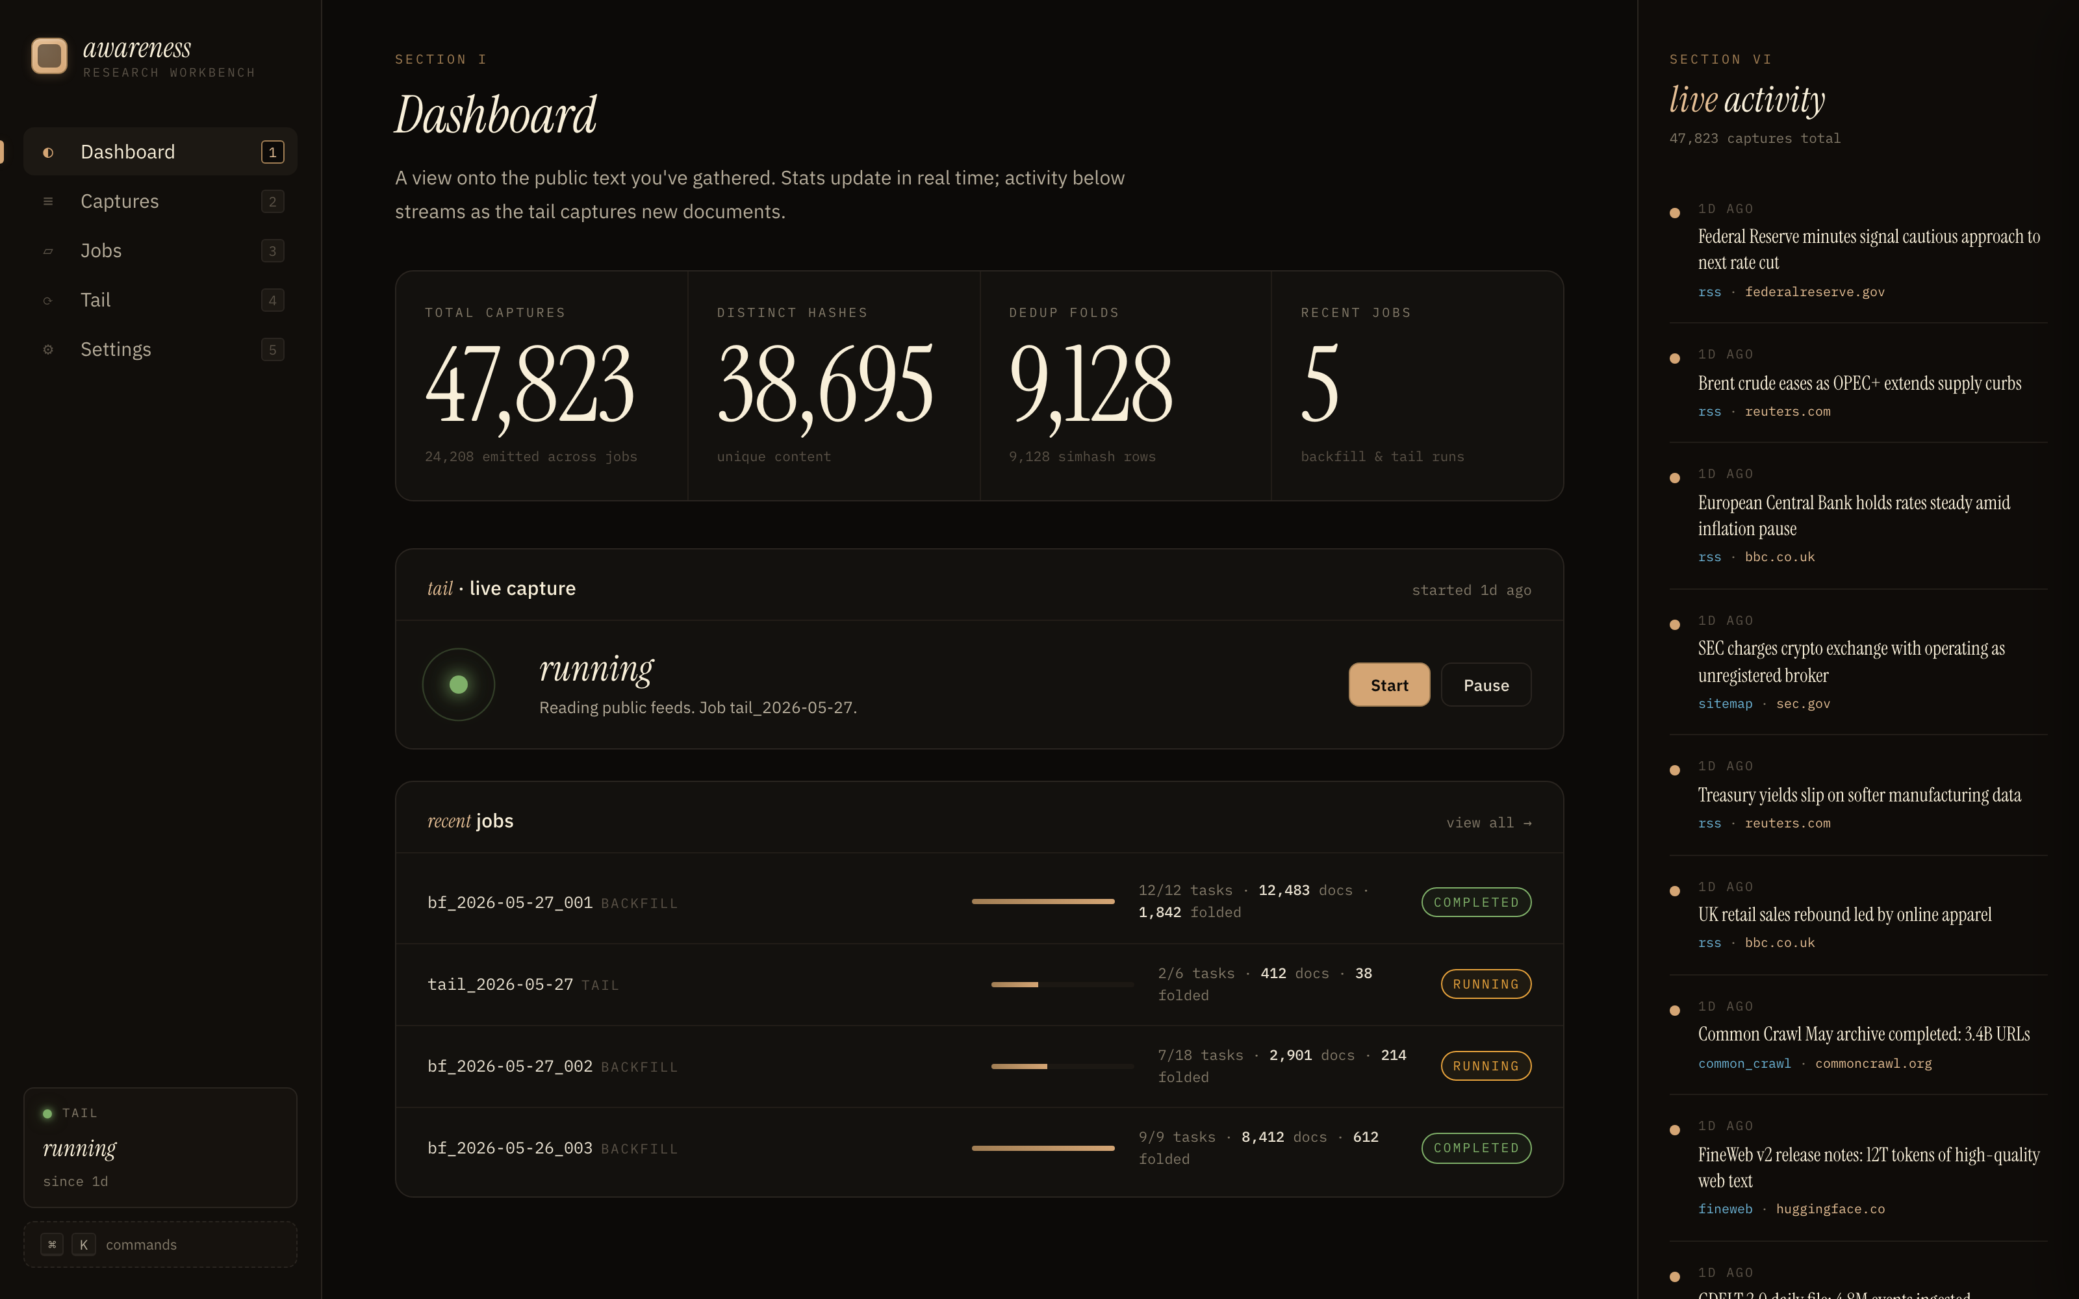Click the Captures list icon in sidebar

point(48,201)
